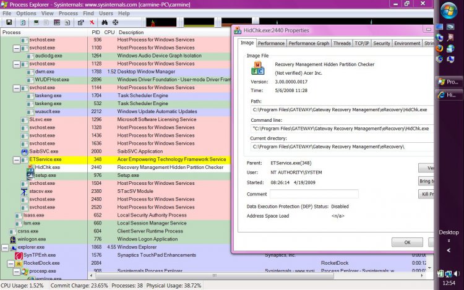Switch to the Threads tab
Image resolution: width=464 pixels, height=290 pixels.
[342, 43]
